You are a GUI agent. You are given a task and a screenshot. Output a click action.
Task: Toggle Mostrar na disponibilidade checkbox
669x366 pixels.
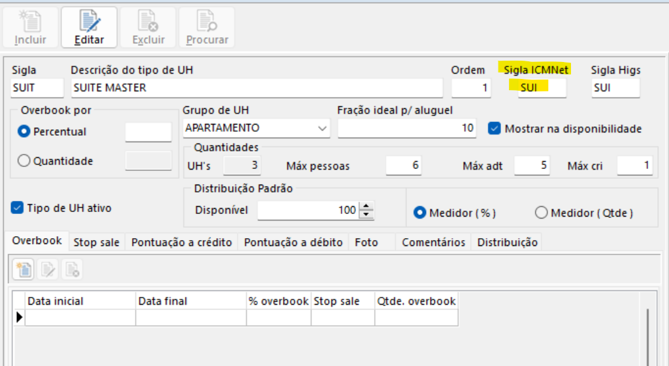tap(495, 129)
